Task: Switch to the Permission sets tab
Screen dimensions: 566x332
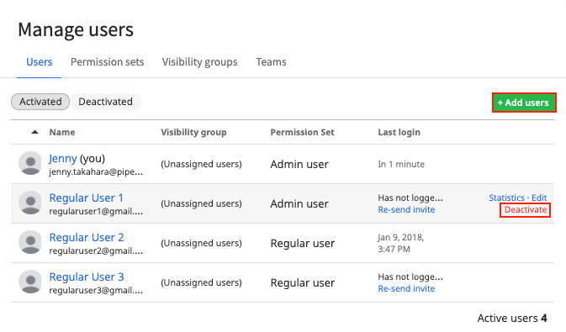Action: pyautogui.click(x=107, y=62)
